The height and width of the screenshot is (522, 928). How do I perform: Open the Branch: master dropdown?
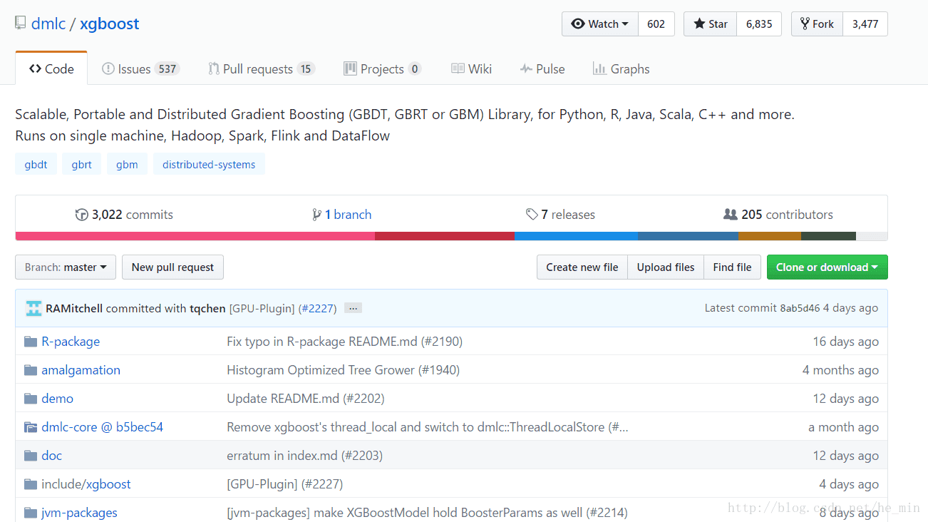pos(66,267)
